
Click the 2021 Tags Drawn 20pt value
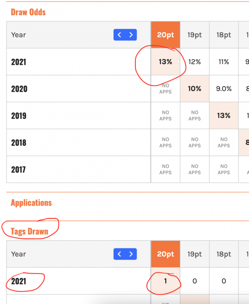tap(165, 281)
